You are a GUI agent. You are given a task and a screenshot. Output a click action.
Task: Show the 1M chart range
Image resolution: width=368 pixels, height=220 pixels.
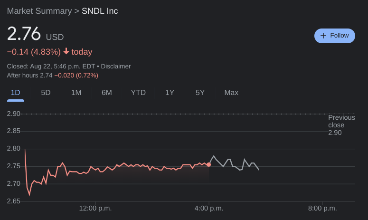coord(76,93)
